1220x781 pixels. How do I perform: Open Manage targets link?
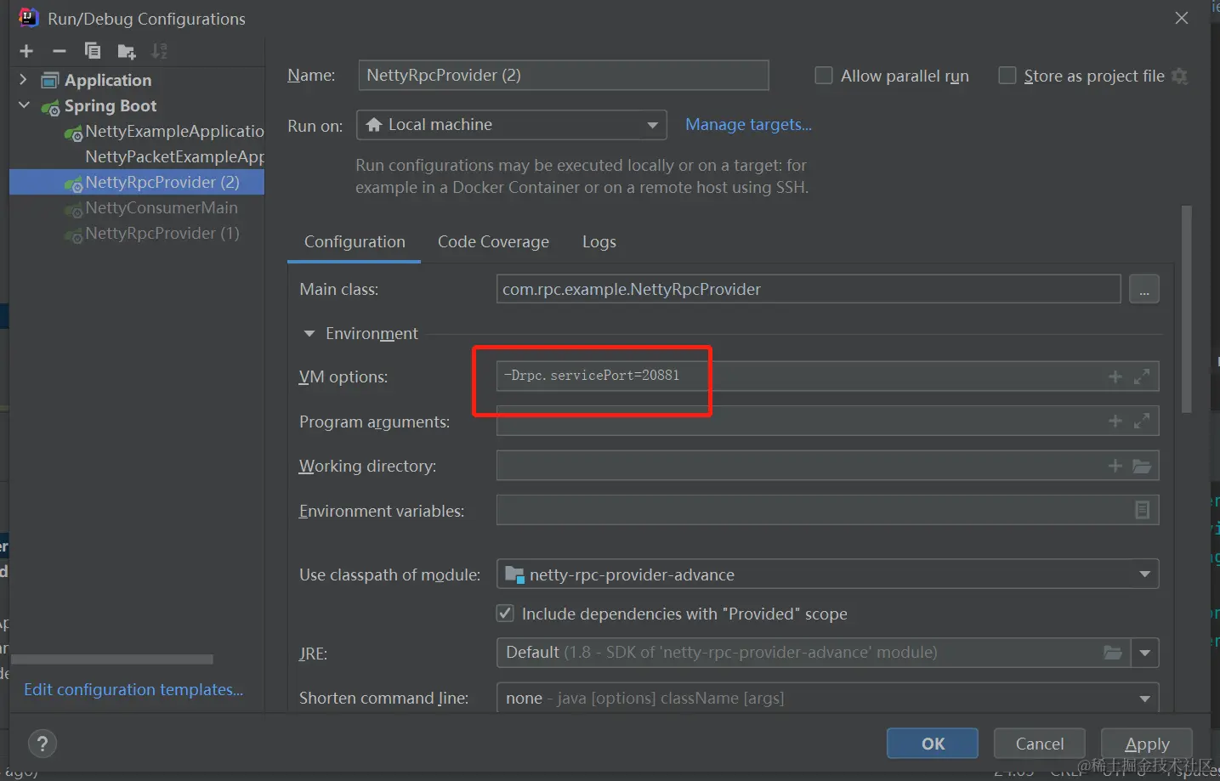748,124
